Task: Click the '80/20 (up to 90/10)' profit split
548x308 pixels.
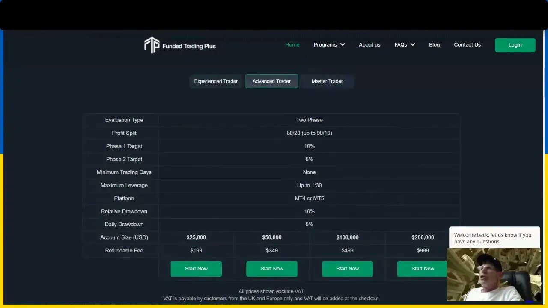Action: pyautogui.click(x=309, y=133)
